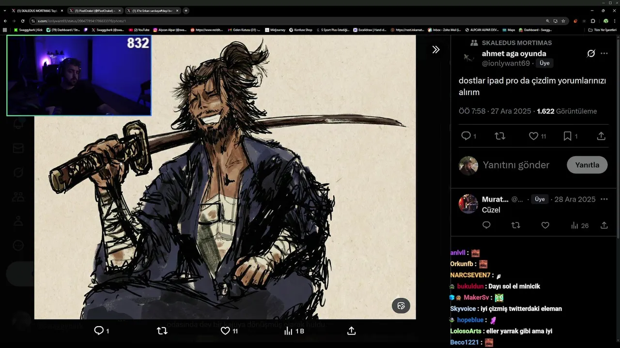The width and height of the screenshot is (620, 348).
Task: Click the Üye badge on Murat's reply
Action: (x=540, y=199)
